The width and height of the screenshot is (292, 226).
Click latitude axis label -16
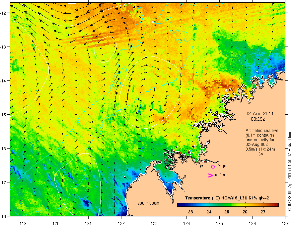(x=3, y=149)
